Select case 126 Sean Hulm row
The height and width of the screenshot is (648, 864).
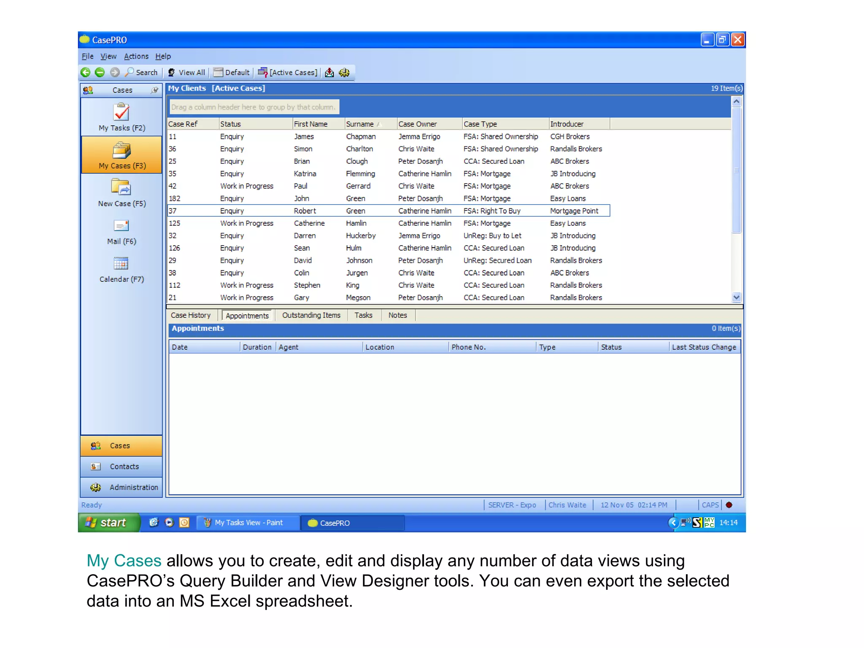[x=388, y=248]
